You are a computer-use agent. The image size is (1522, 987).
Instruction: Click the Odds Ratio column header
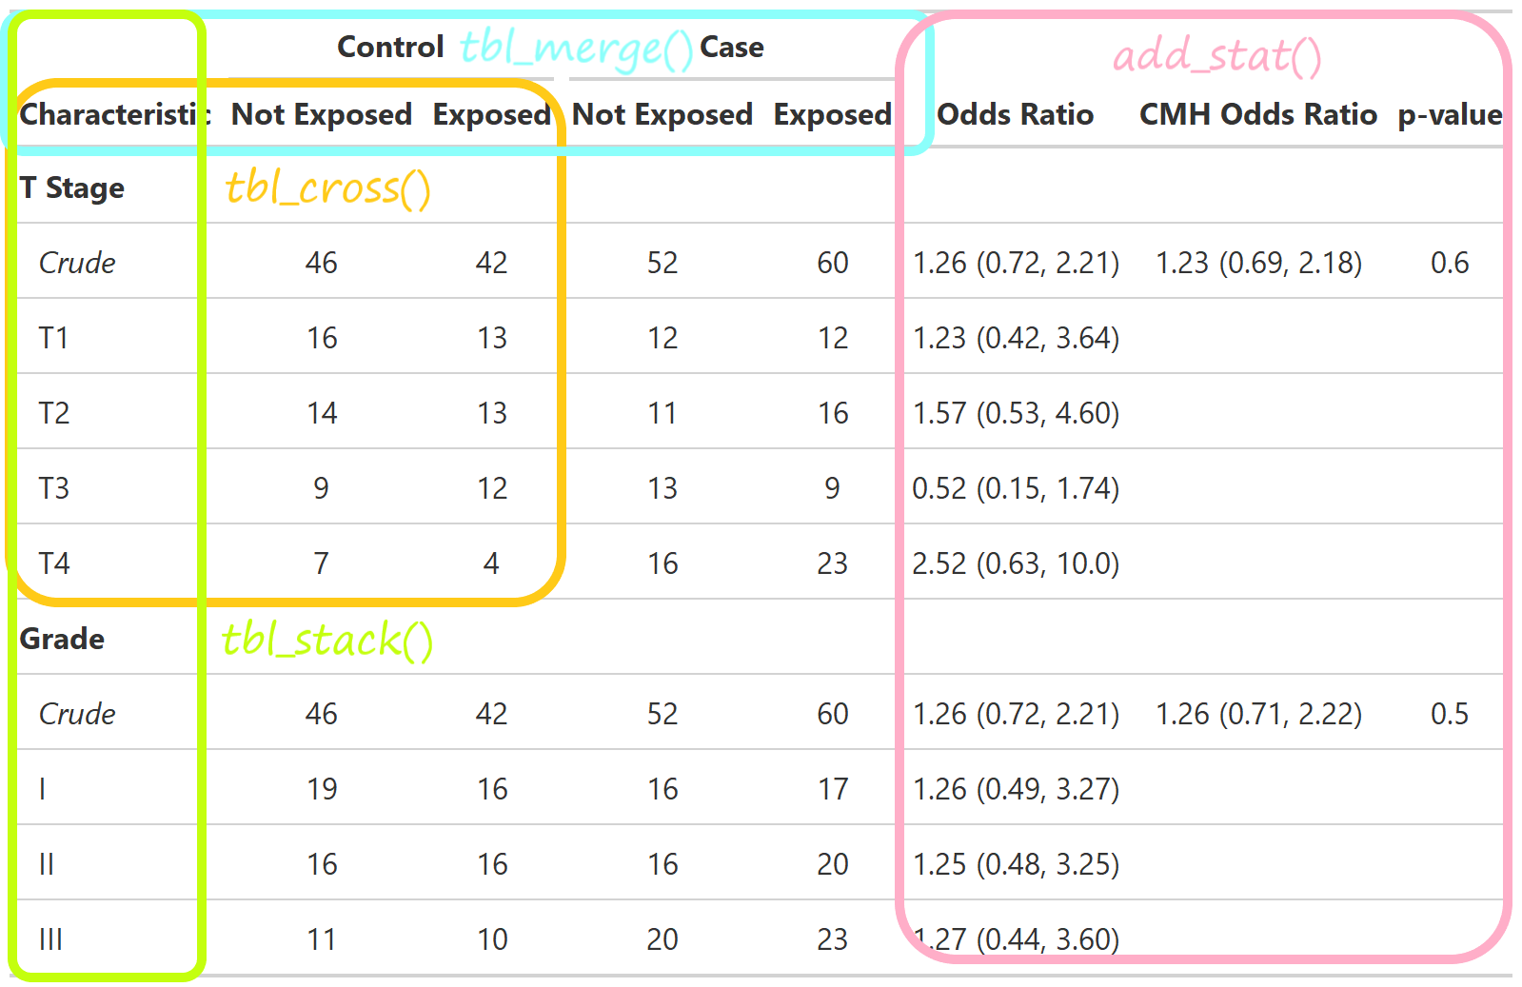[x=1015, y=114]
